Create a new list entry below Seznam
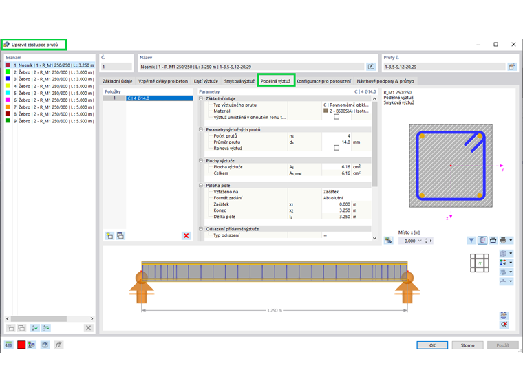The height and width of the screenshot is (392, 523). (11, 328)
